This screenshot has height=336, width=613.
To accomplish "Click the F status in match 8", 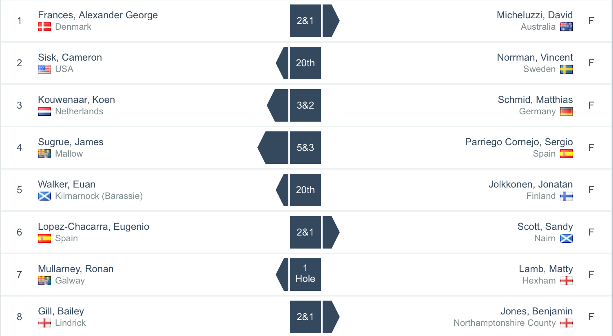I will tap(591, 317).
